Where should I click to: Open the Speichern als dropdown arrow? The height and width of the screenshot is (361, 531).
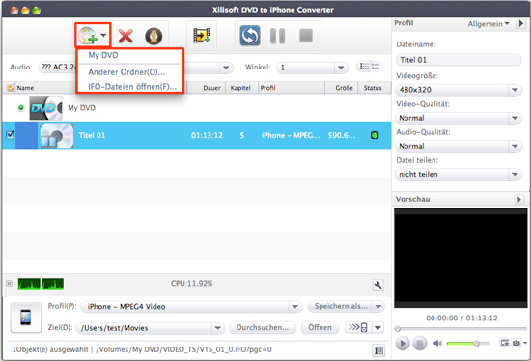378,307
